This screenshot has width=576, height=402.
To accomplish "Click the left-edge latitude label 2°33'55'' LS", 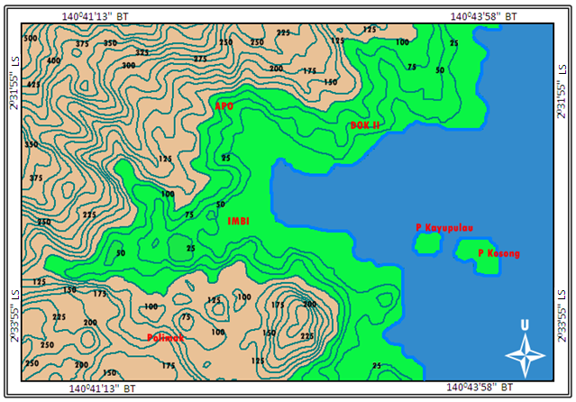I will coord(14,316).
